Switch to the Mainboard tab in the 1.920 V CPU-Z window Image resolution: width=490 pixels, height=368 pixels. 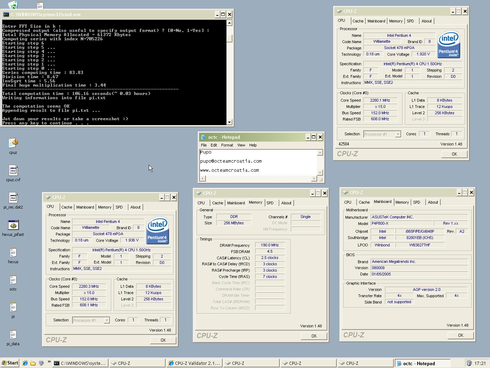click(376, 21)
